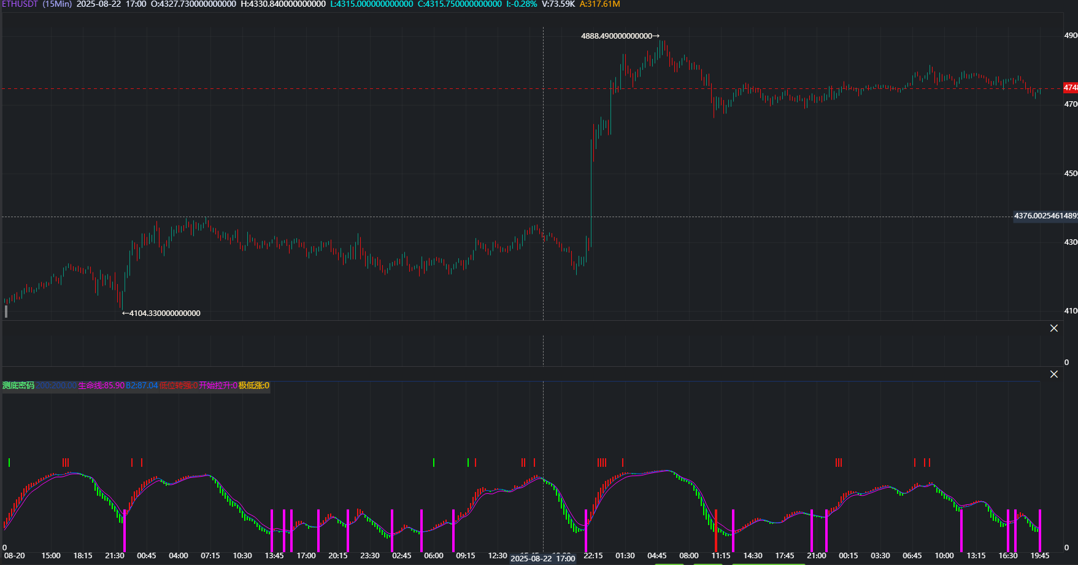Click the B2:87.04 indicator value
This screenshot has width=1078, height=565.
point(142,386)
